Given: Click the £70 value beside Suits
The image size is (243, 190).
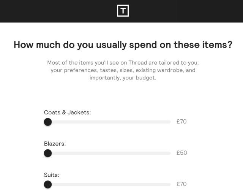Looking at the screenshot, I should click(x=181, y=184).
